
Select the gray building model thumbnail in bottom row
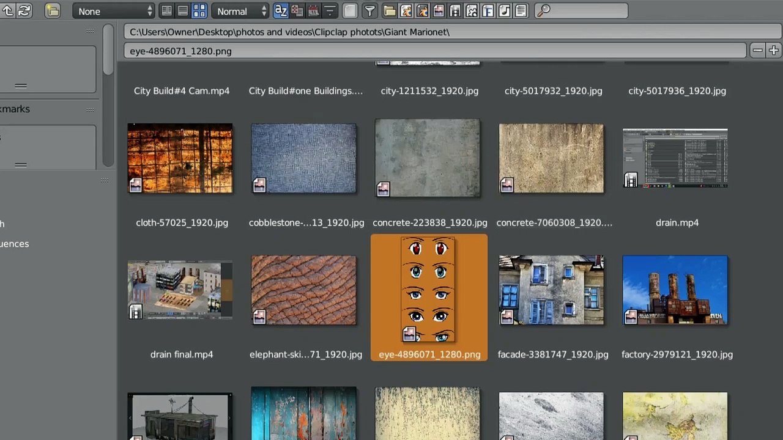(x=180, y=416)
